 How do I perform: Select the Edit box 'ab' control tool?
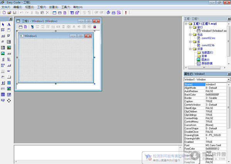click(3, 30)
